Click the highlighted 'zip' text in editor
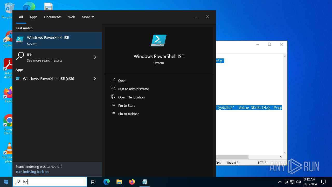Viewport: 332px width, 187px height. (x=220, y=61)
